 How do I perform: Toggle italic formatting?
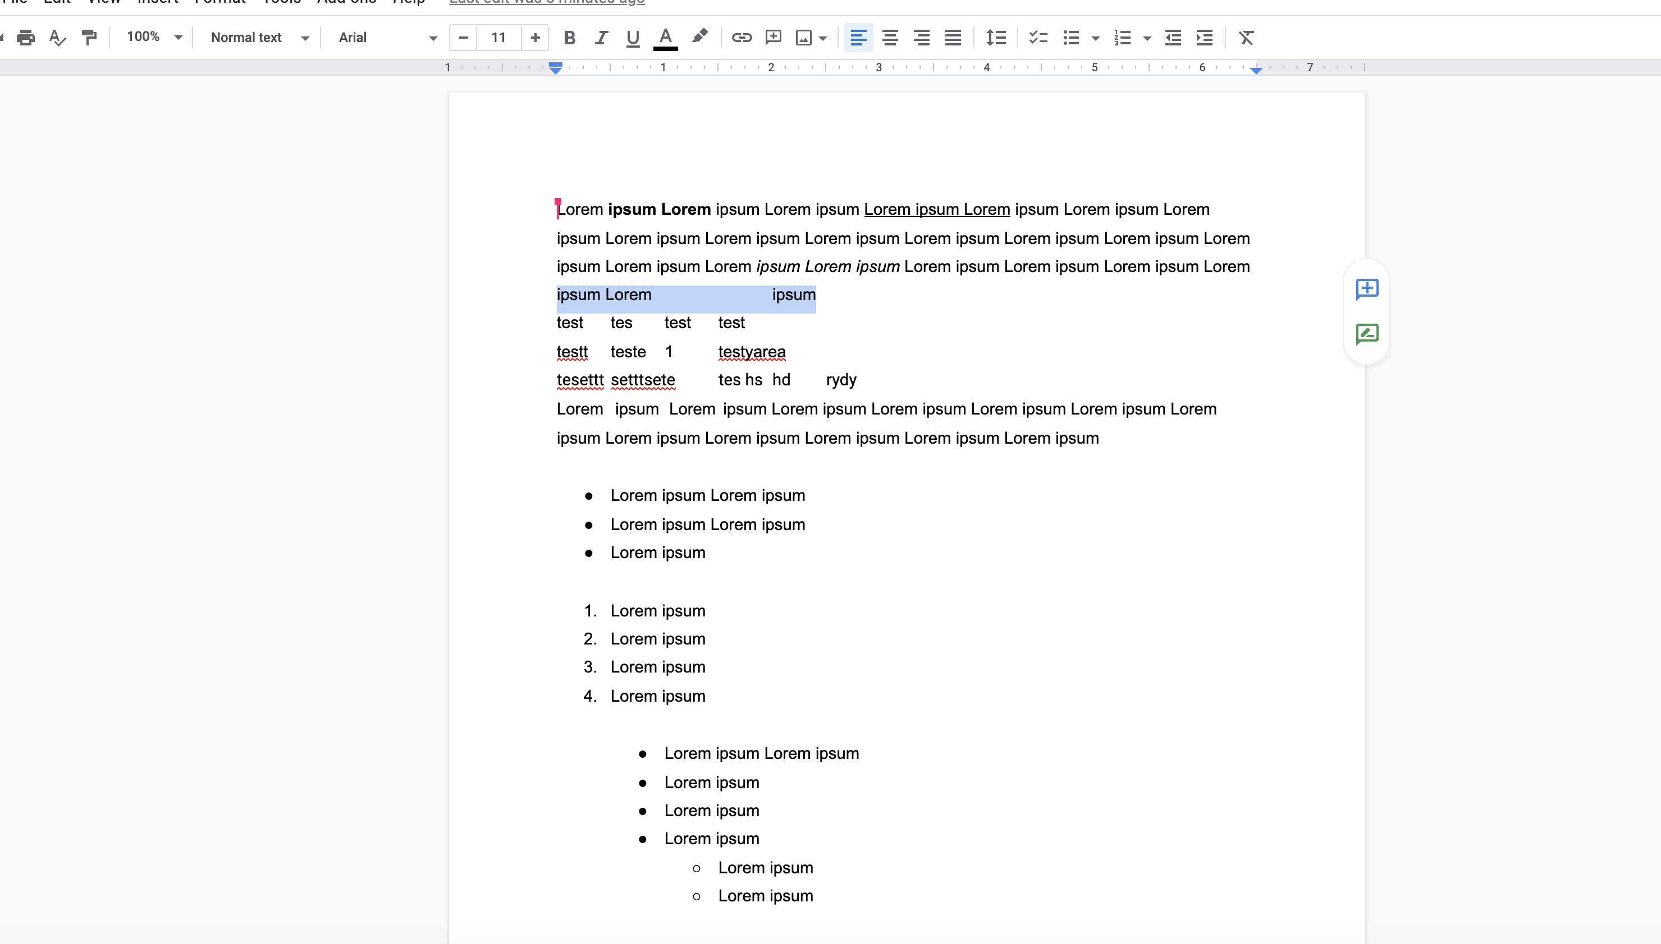pyautogui.click(x=600, y=37)
